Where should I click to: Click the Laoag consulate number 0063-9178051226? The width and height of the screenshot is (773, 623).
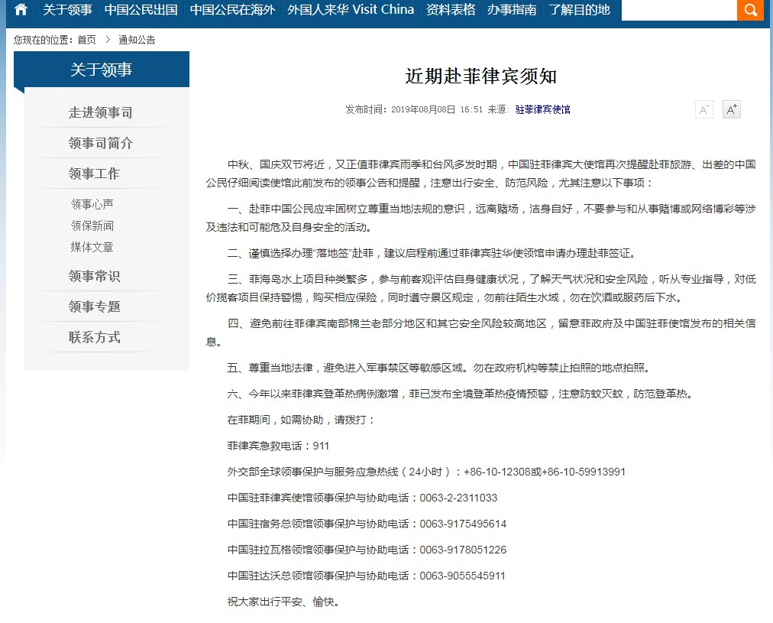point(463,550)
